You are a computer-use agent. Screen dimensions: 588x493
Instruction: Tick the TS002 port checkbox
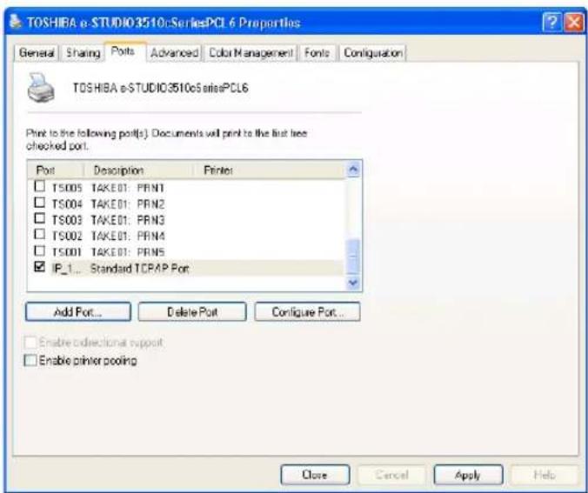[x=40, y=234]
